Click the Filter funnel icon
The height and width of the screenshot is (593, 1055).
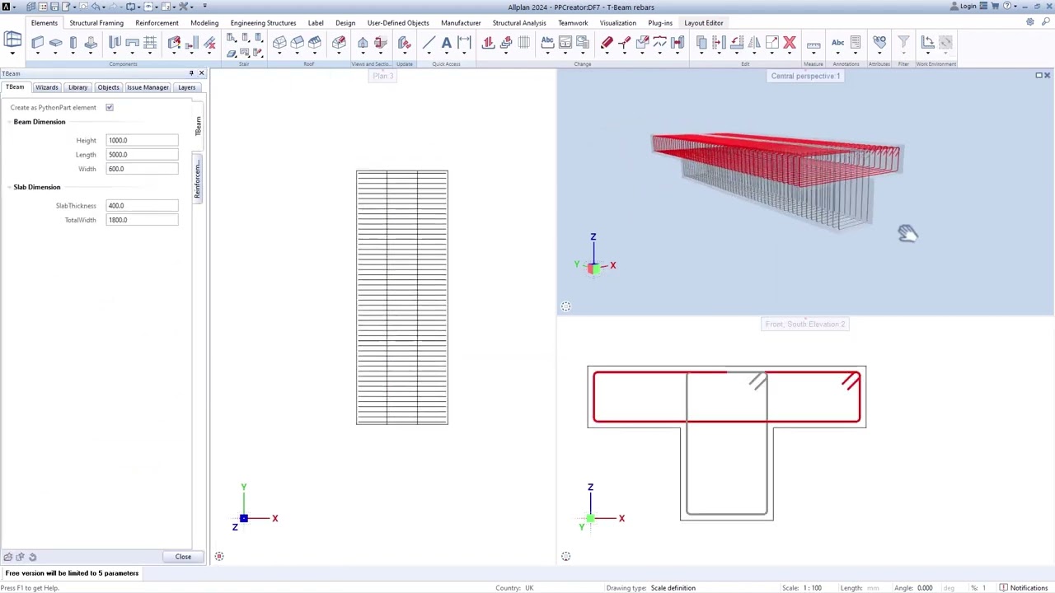[x=903, y=42]
